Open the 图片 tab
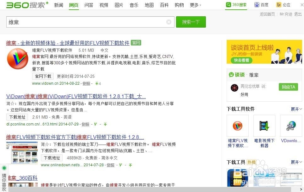 [x=119, y=5]
